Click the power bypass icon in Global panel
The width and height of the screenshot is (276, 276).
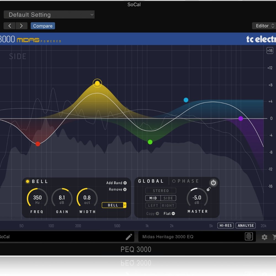tap(213, 183)
